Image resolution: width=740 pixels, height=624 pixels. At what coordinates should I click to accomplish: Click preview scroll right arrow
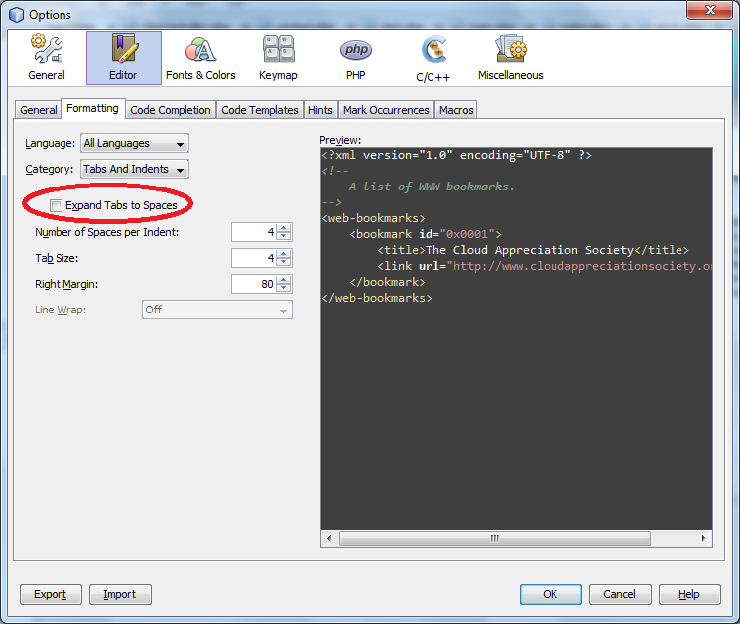pyautogui.click(x=703, y=538)
